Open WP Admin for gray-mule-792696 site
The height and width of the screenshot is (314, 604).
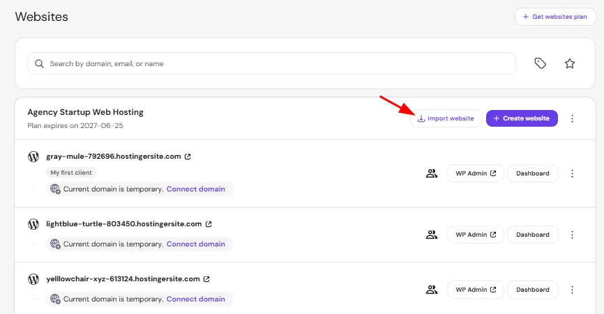(476, 173)
